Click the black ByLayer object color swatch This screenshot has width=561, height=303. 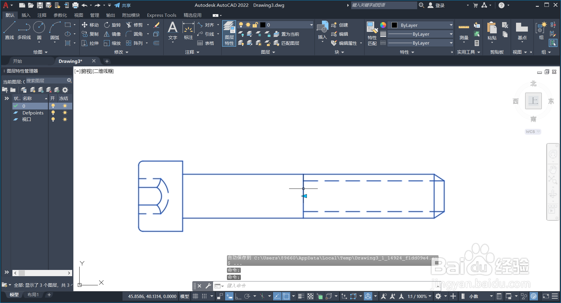click(394, 25)
